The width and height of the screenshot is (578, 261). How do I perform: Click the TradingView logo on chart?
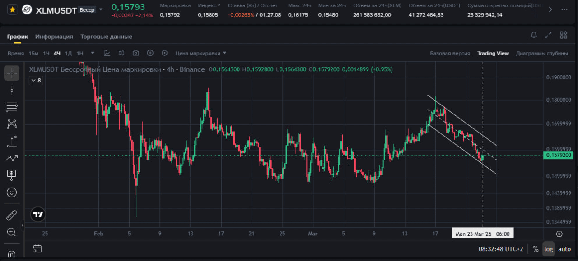(38, 215)
